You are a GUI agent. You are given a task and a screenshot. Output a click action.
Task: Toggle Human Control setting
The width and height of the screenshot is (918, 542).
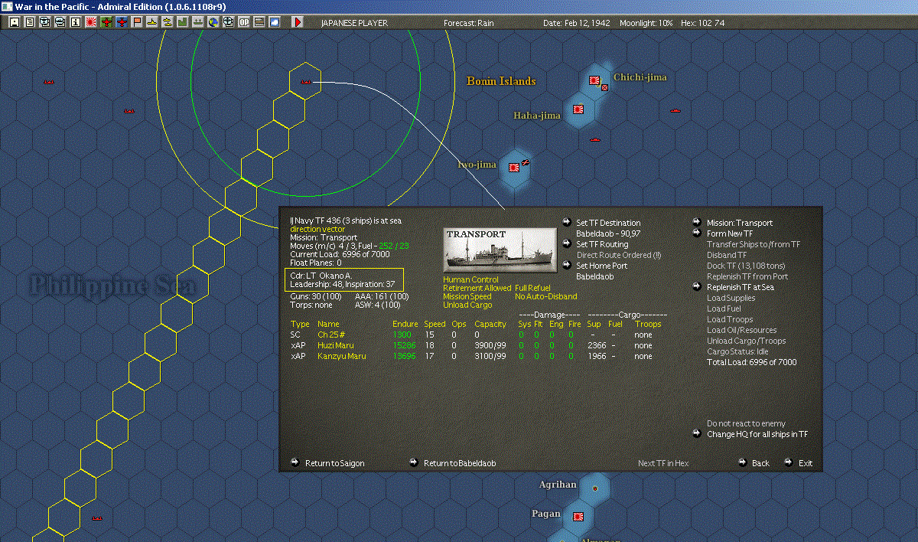tap(470, 280)
